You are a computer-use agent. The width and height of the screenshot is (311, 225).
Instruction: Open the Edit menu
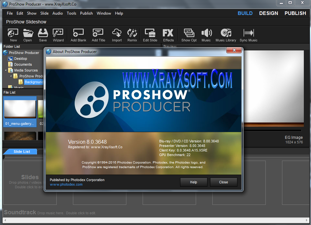click(x=20, y=13)
